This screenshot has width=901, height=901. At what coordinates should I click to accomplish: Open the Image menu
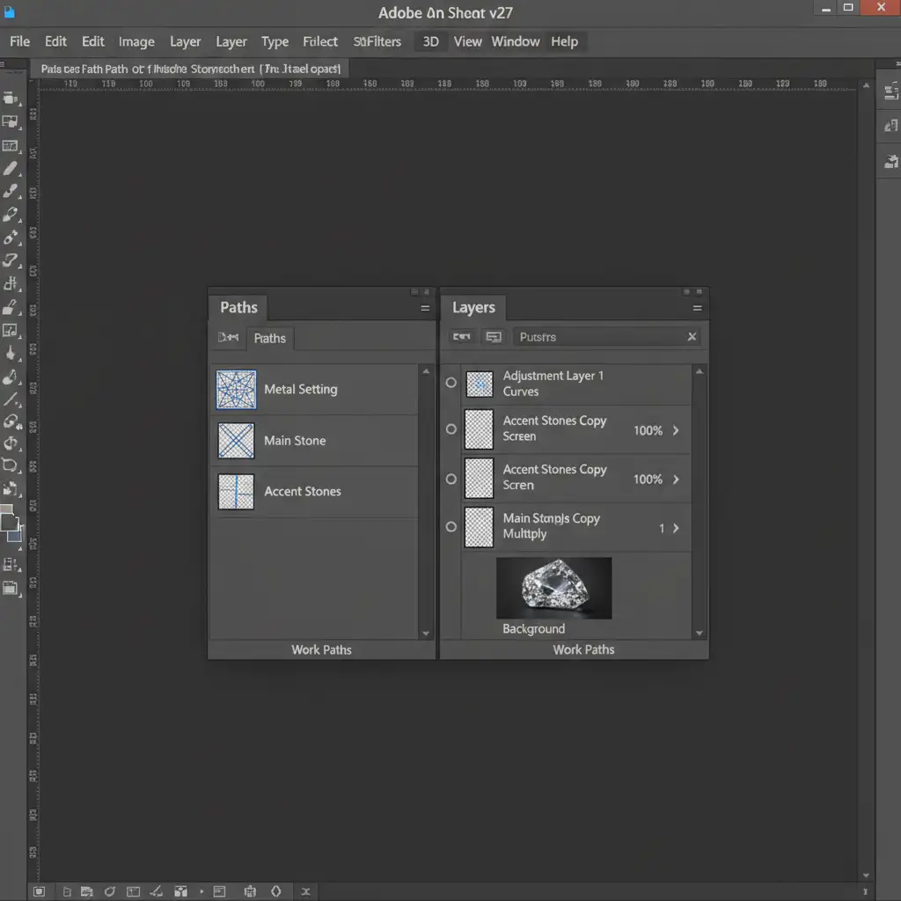click(x=136, y=41)
